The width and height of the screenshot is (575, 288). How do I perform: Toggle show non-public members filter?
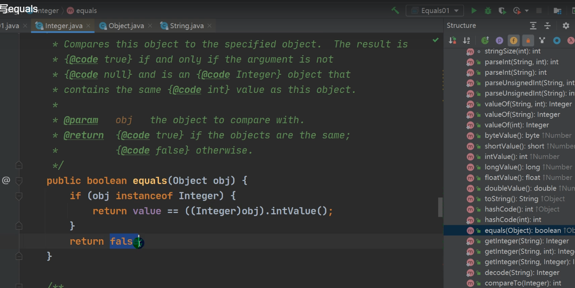(x=528, y=40)
